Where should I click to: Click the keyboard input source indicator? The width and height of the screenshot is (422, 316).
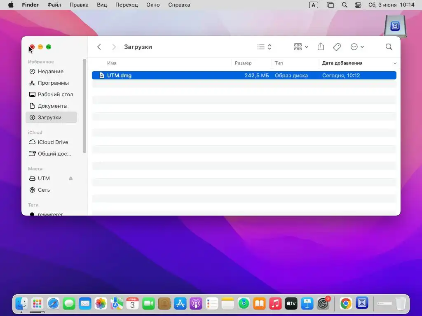[x=314, y=5]
